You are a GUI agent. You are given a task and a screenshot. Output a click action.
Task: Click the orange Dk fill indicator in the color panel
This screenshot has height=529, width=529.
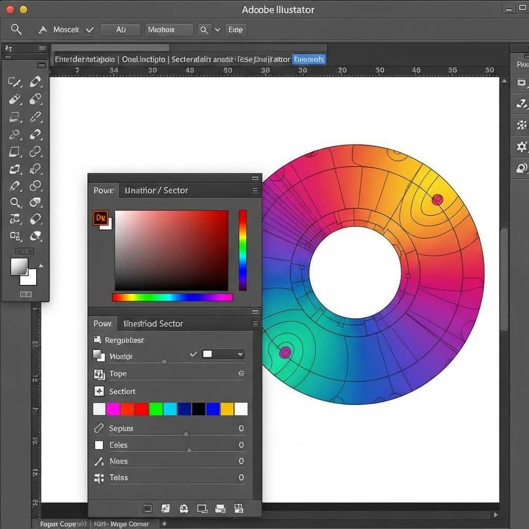tap(101, 217)
